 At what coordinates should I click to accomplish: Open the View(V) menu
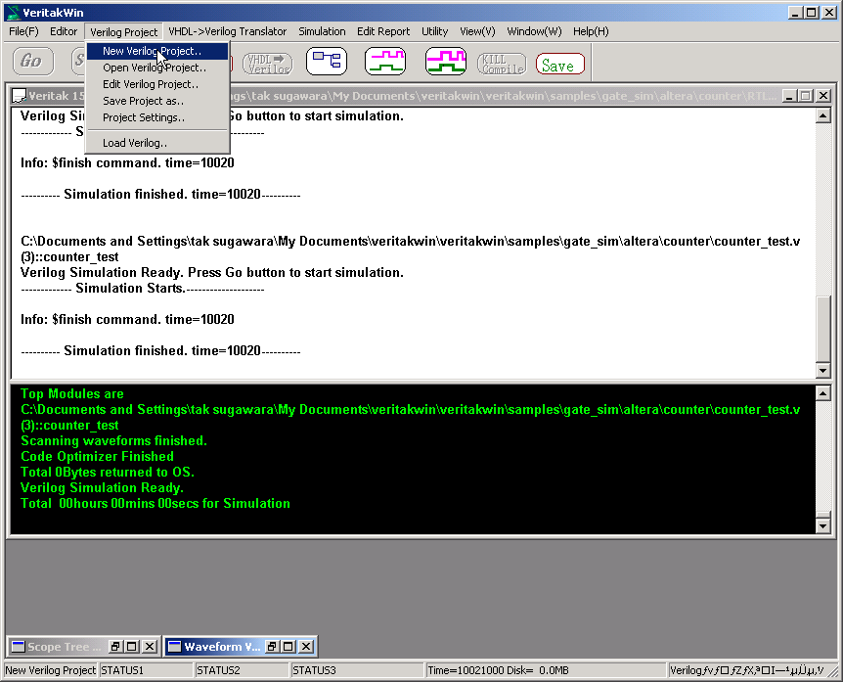tap(477, 31)
